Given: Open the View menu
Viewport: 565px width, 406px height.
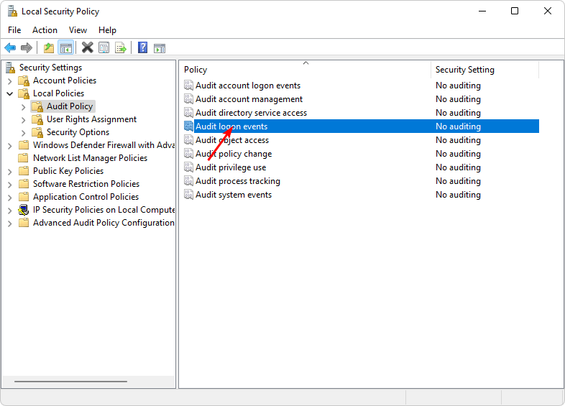Looking at the screenshot, I should pyautogui.click(x=78, y=30).
